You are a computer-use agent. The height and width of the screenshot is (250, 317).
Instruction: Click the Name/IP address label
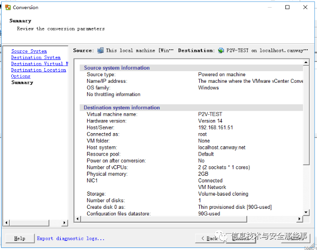tap(107, 81)
